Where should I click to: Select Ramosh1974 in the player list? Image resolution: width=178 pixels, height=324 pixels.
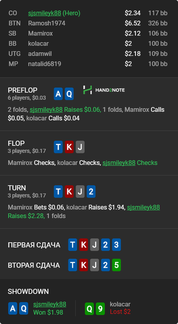click(x=47, y=23)
